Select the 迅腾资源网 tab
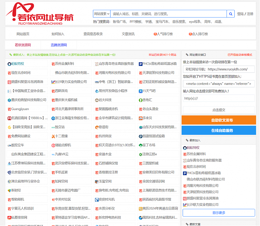 [x=59, y=45]
